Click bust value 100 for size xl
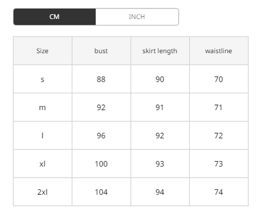This screenshot has width=267, height=211. pos(101,164)
